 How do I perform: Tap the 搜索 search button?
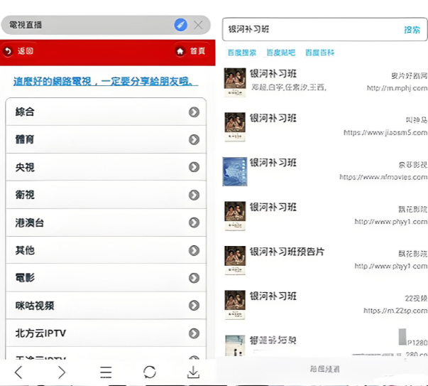click(x=412, y=30)
